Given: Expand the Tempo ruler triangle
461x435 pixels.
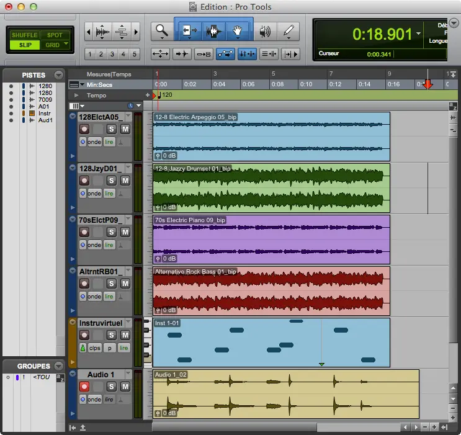Looking at the screenshot, I should (76, 96).
